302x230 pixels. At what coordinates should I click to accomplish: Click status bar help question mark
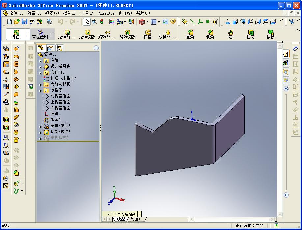(x=276, y=226)
